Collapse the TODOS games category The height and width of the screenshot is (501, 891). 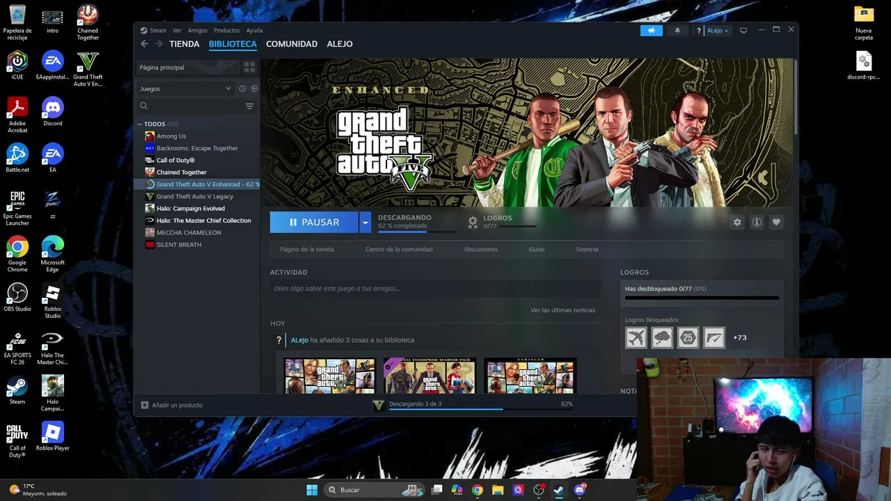click(140, 124)
